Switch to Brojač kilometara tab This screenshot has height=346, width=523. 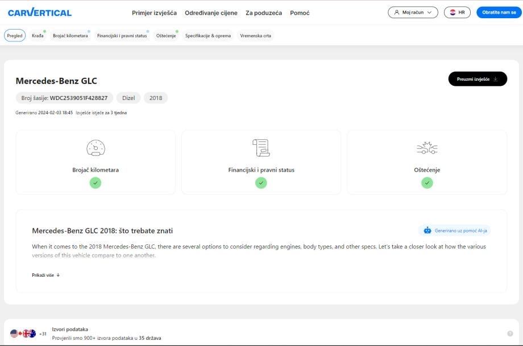70,36
